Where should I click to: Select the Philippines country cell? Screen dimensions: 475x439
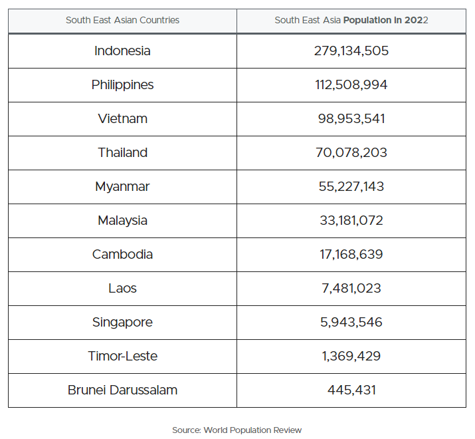[x=122, y=84]
